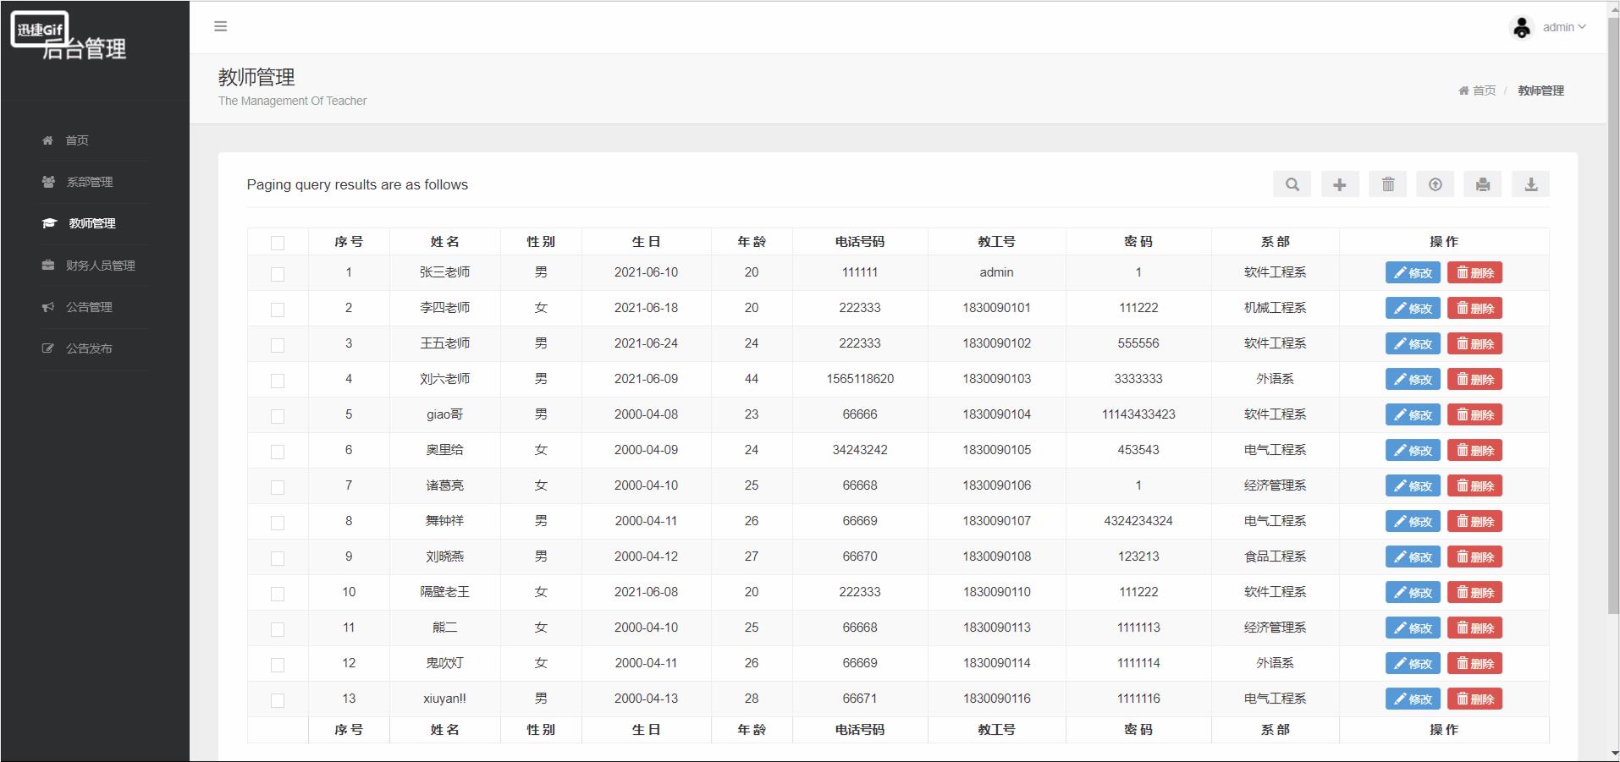Open the search icon in the toolbar
The height and width of the screenshot is (762, 1620).
coord(1292,184)
